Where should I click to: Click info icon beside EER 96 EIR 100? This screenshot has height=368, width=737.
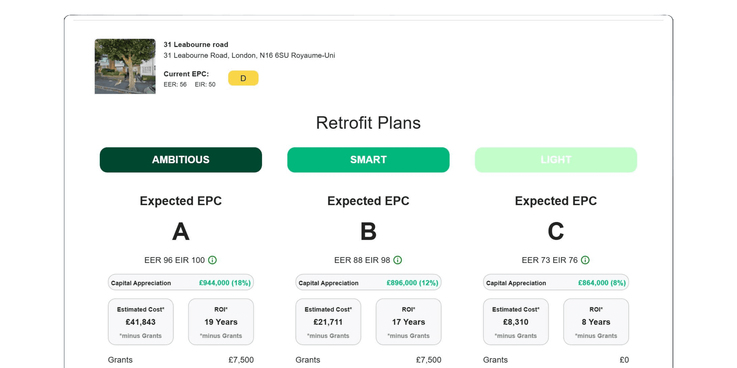(x=212, y=260)
